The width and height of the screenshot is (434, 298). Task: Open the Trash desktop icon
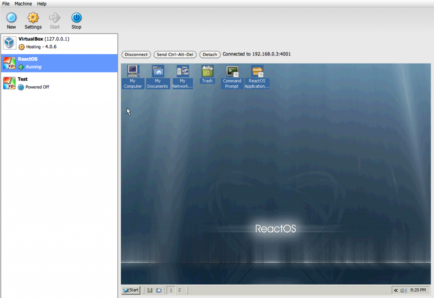207,71
